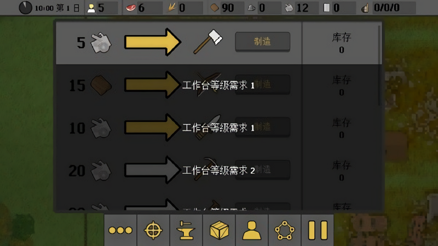Click the 制造 button for the axe recipe
The image size is (438, 246).
pyautogui.click(x=263, y=42)
